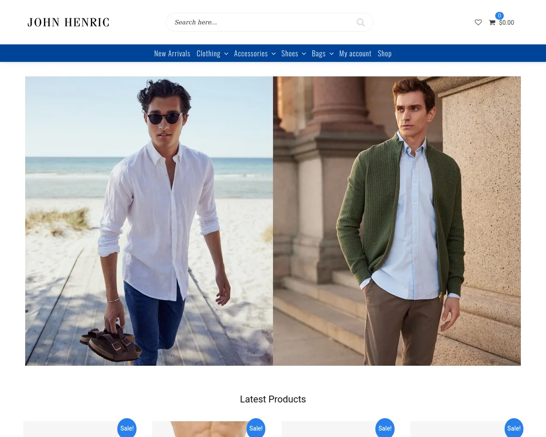The width and height of the screenshot is (546, 437).
Task: Expand the Clothing dropdown arrow
Action: point(226,54)
